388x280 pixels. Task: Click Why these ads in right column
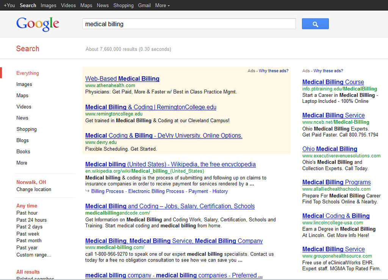coord(328,71)
